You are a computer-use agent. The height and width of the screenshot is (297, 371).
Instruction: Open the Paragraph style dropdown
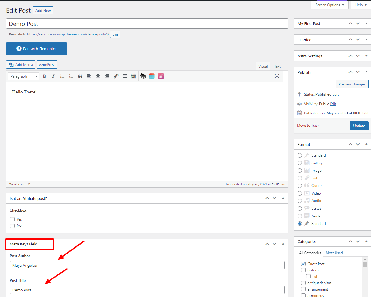point(23,76)
